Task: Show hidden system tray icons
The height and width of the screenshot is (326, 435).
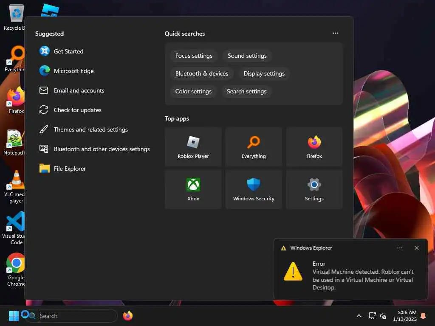Action: pyautogui.click(x=359, y=316)
